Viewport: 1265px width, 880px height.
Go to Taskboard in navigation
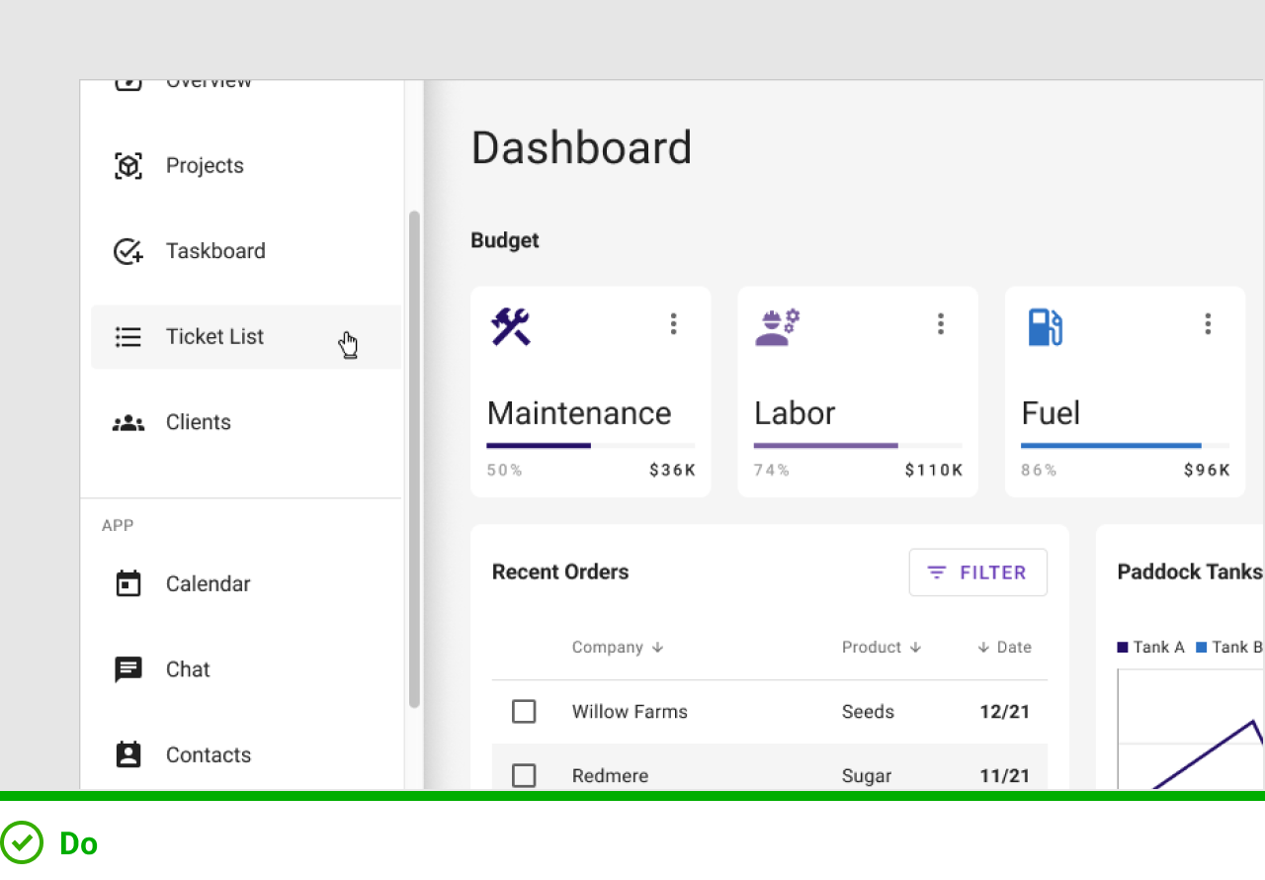click(215, 251)
